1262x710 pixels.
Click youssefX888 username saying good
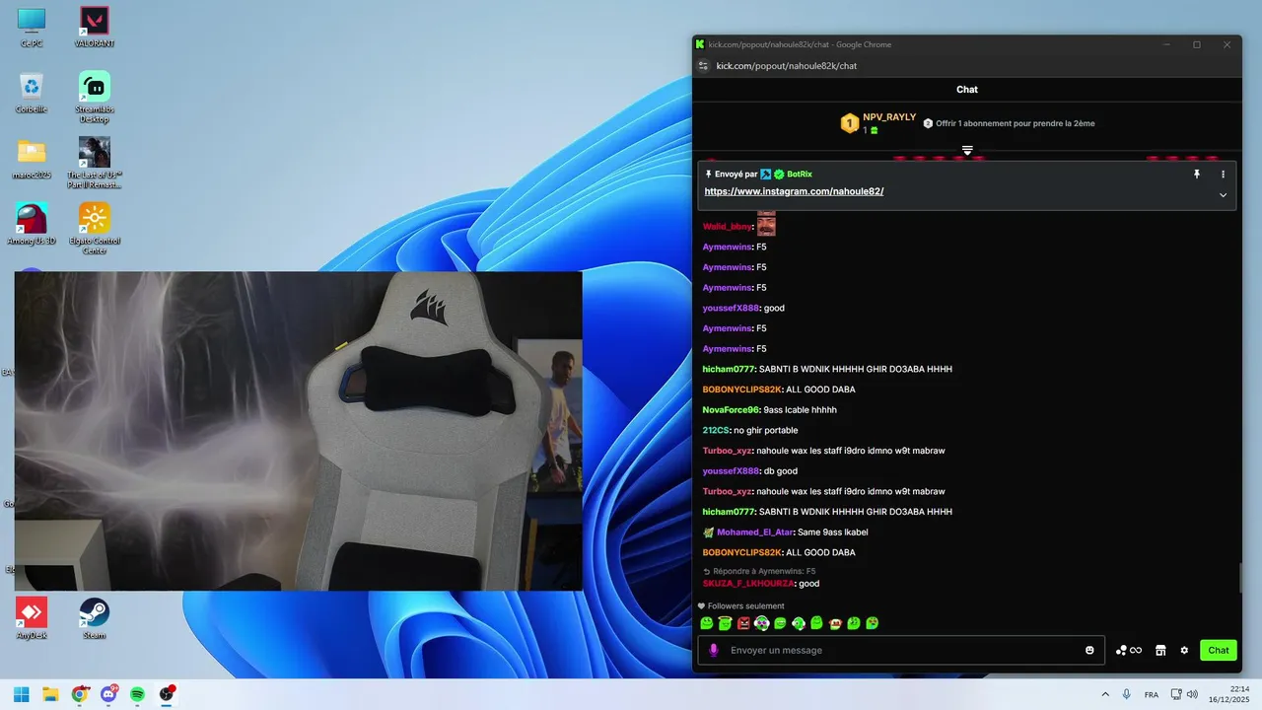point(731,308)
